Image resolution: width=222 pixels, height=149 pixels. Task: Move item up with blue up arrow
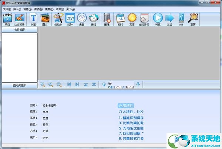pos(104,84)
